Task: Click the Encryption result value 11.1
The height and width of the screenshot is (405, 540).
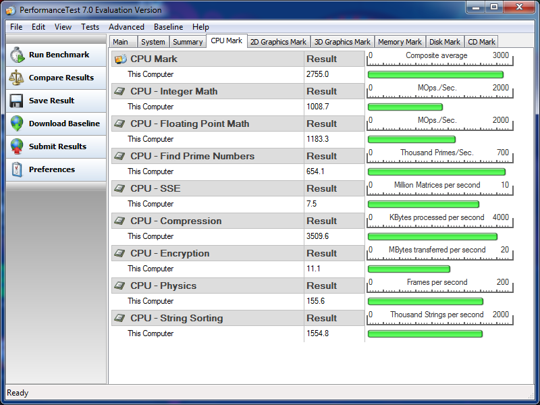Action: pyautogui.click(x=313, y=269)
